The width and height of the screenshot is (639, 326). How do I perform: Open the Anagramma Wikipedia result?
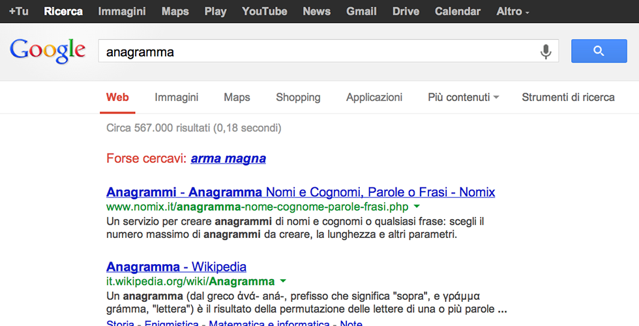click(176, 267)
